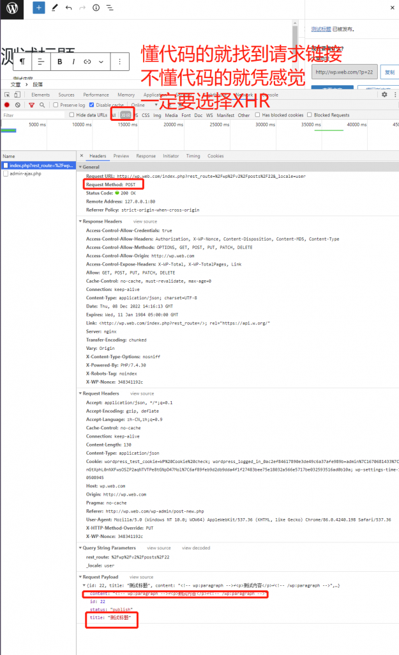Check Has blocked cookies
The image size is (399, 655).
[x=257, y=114]
